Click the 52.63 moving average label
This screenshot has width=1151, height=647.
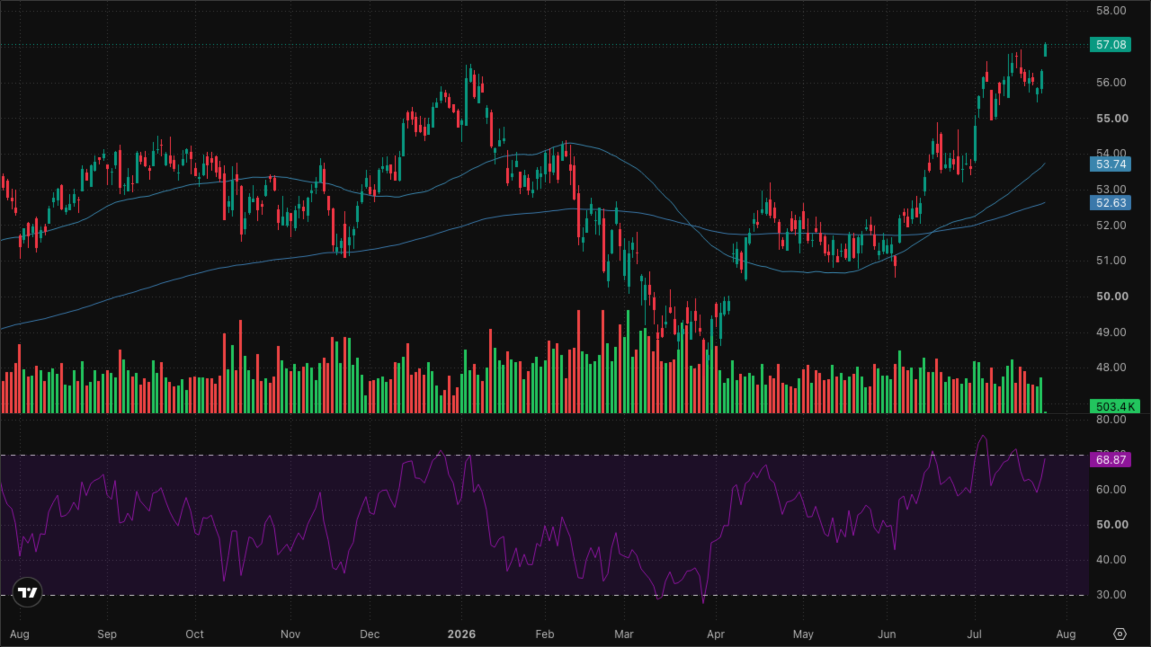1110,203
